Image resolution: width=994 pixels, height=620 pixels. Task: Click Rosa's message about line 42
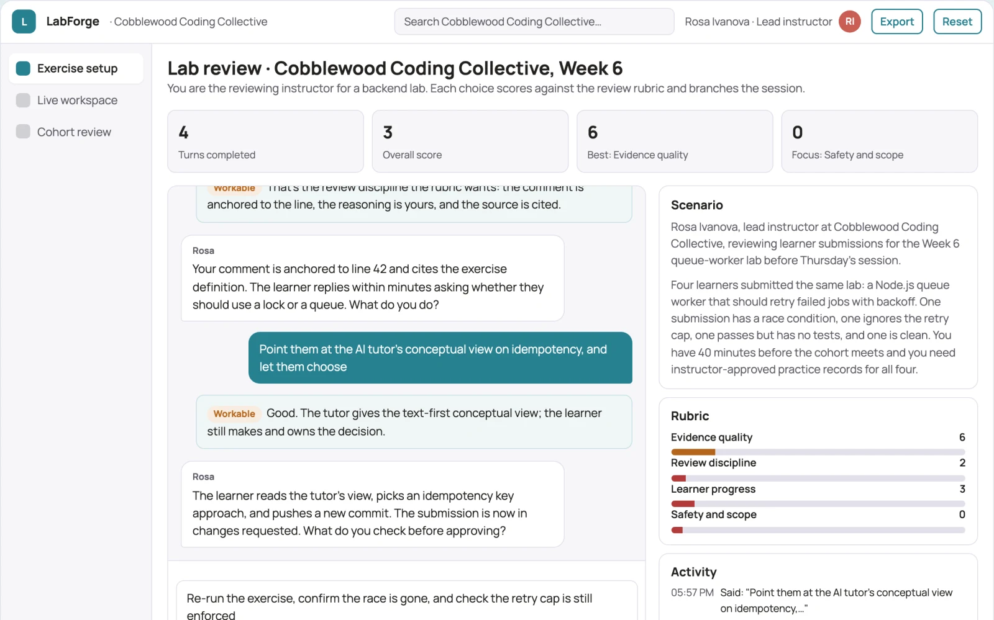[x=372, y=278]
